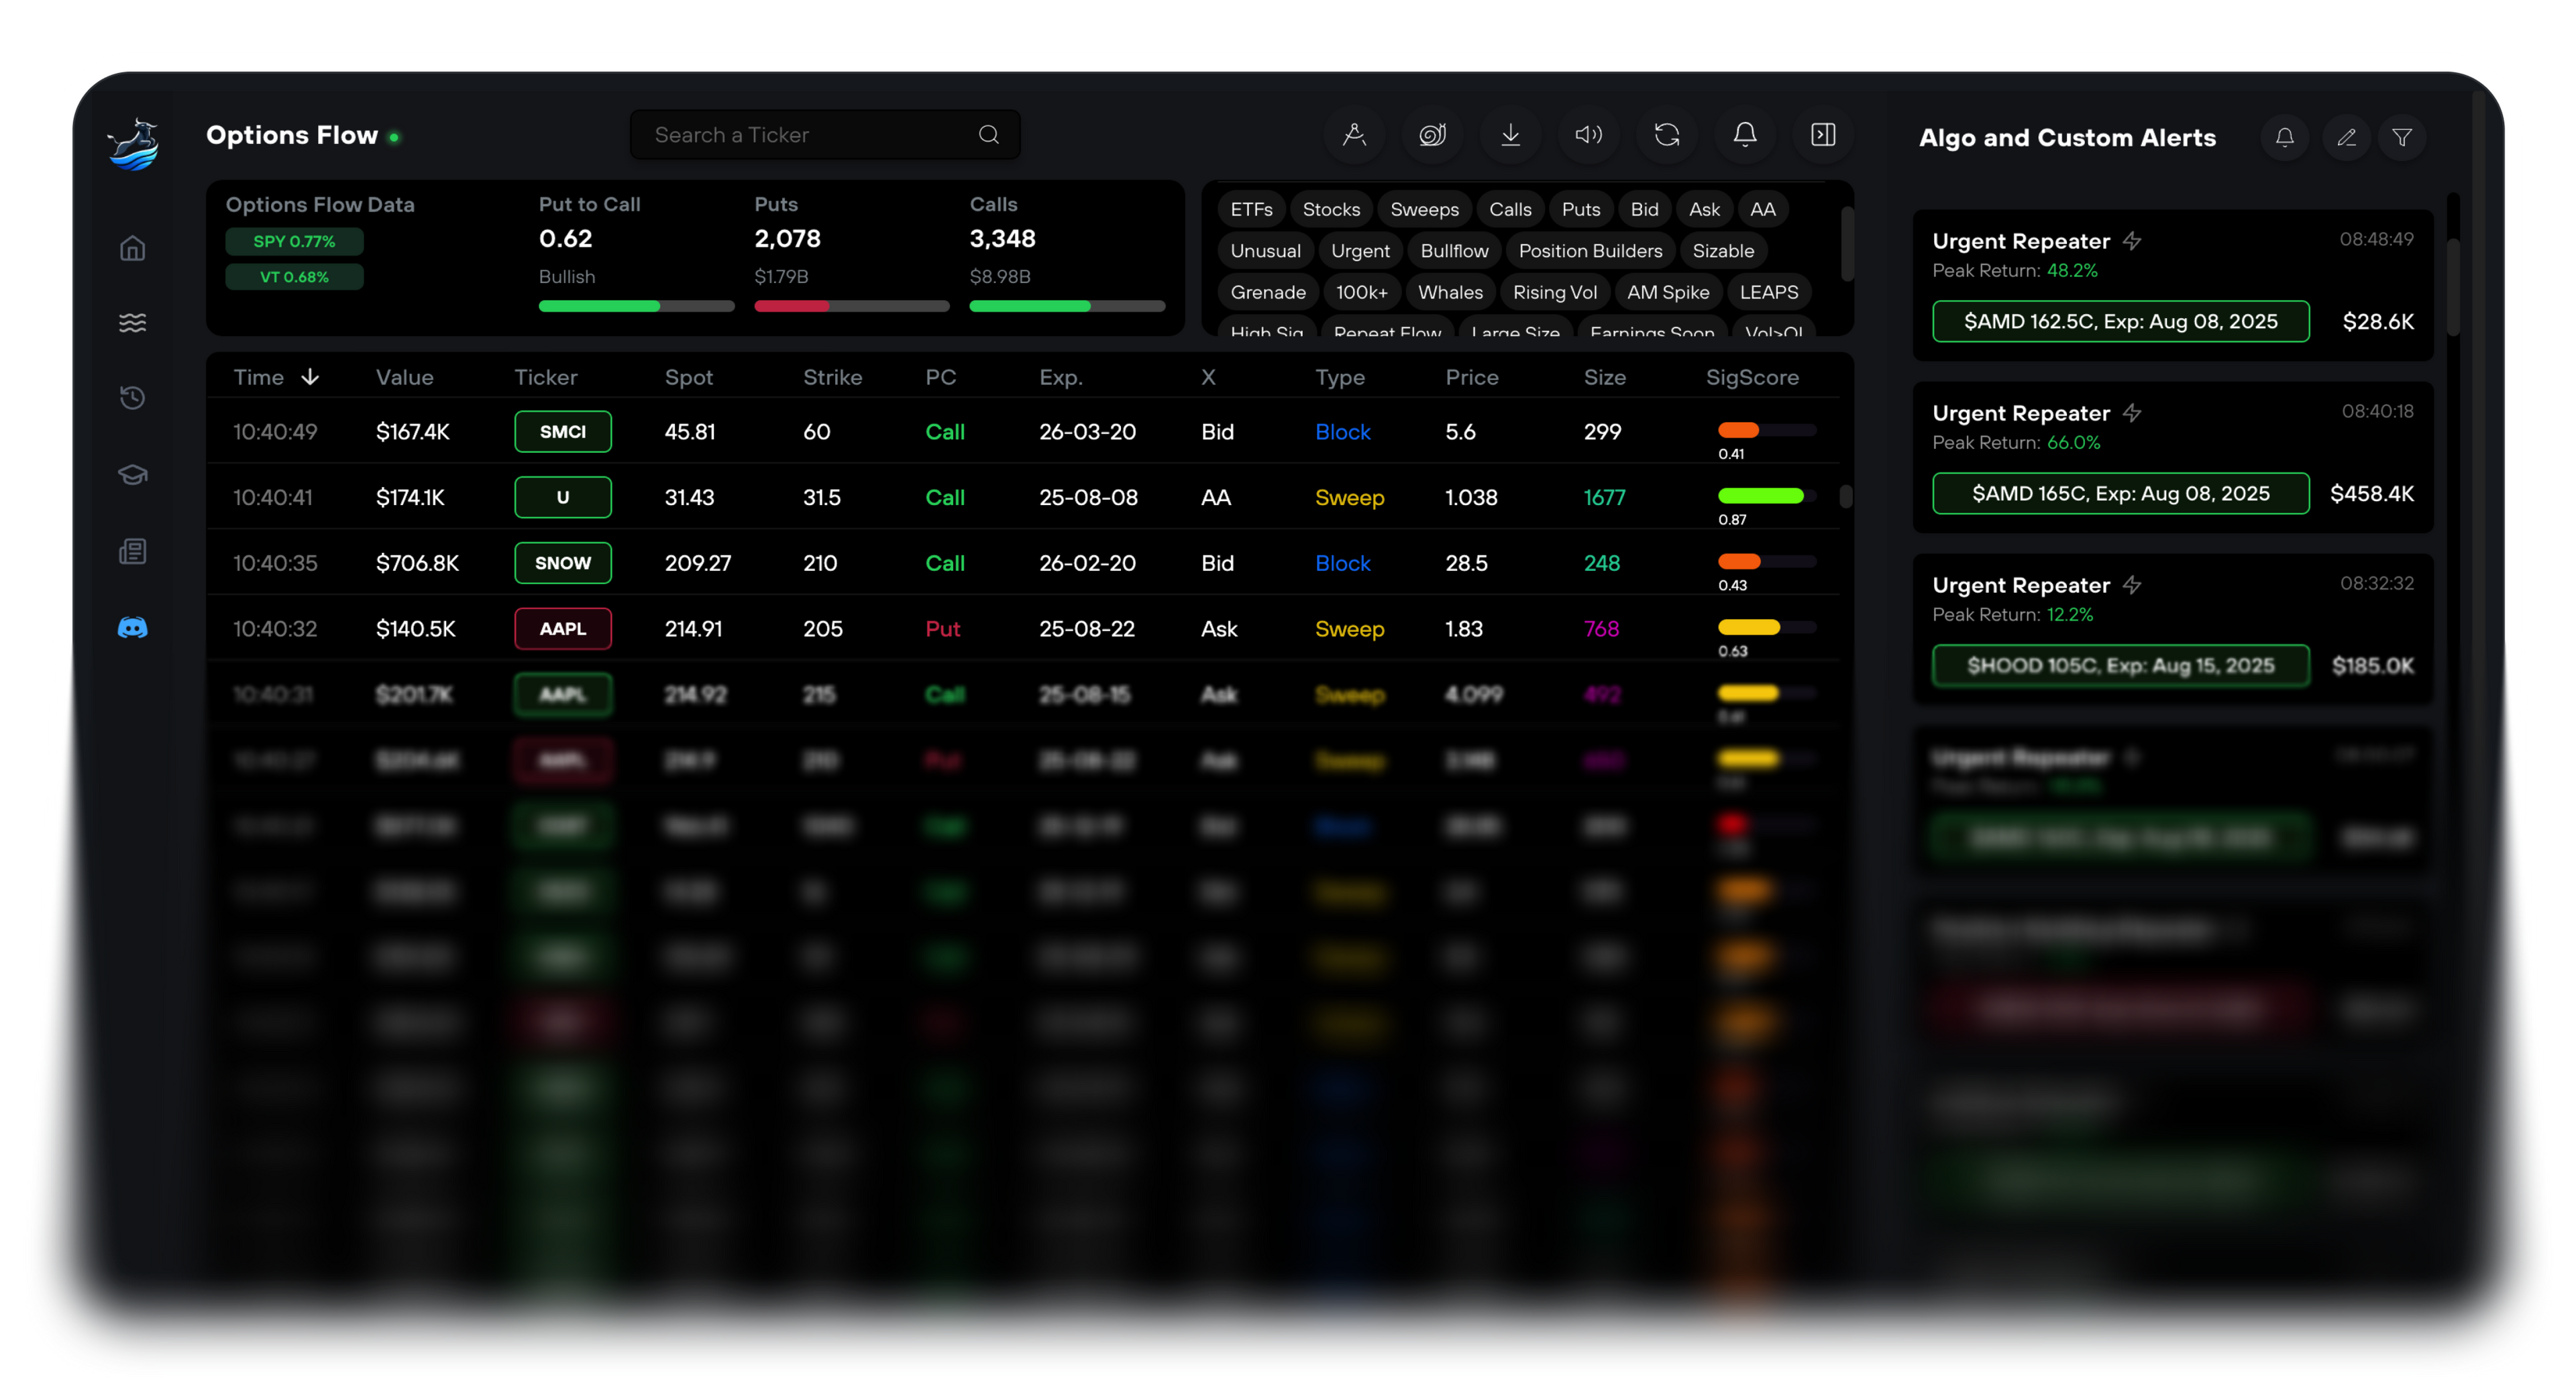This screenshot has width=2576, height=1392.
Task: Toggle the Sweeps filter chip
Action: [x=1424, y=210]
